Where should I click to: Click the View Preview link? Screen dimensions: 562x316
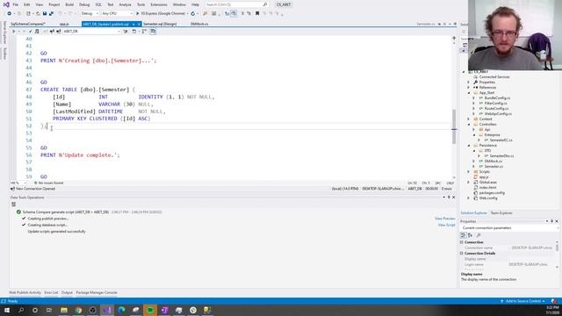click(x=444, y=219)
